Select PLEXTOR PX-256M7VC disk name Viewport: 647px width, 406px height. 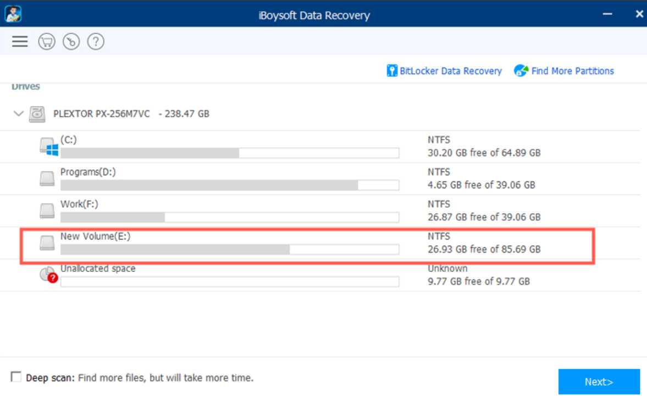coord(102,114)
